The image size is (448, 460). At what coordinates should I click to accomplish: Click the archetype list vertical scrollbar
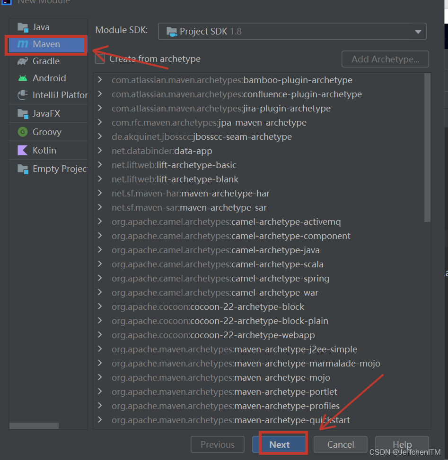point(428,147)
